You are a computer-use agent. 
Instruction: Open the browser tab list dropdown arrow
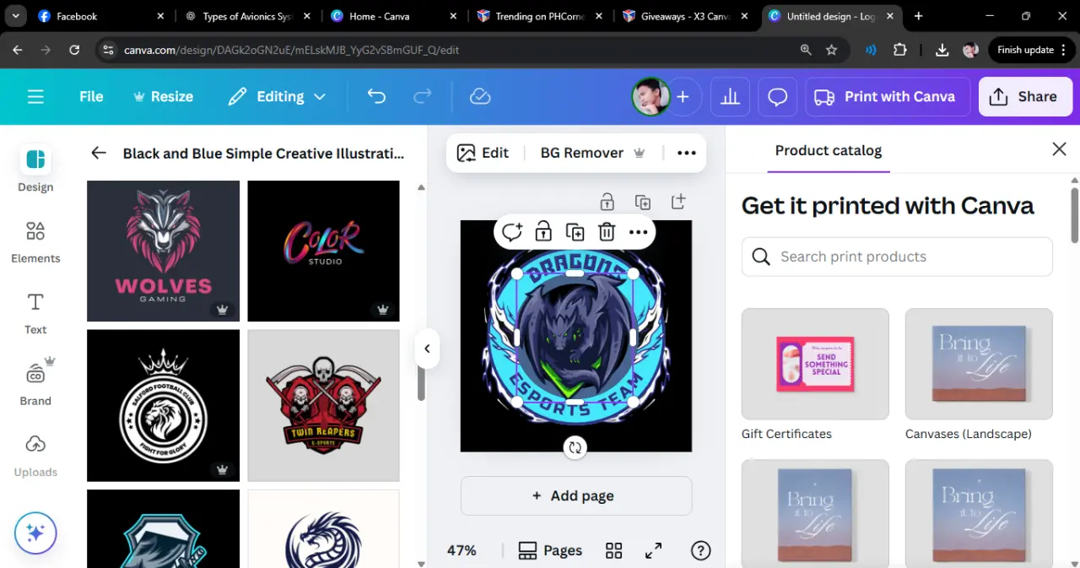point(15,16)
